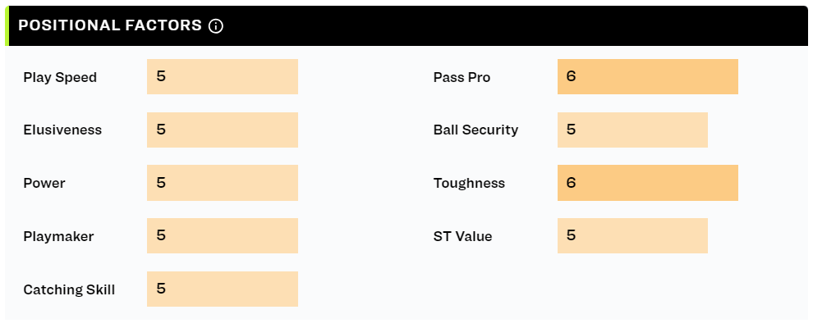The height and width of the screenshot is (328, 813).
Task: Click the Pass Pro score bar
Action: (x=648, y=76)
